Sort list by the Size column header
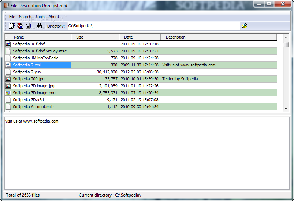This screenshot has width=294, height=201. [95, 37]
